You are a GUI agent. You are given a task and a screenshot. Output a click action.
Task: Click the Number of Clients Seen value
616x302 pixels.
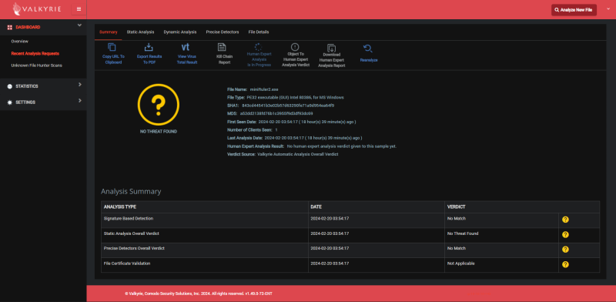(276, 129)
